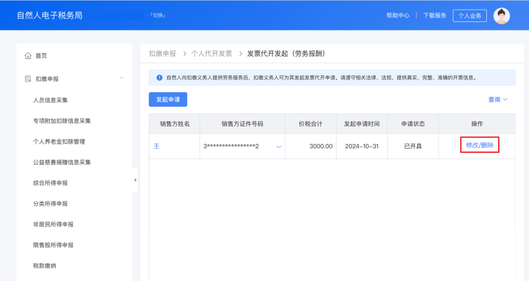Open seller name 王 link
The image size is (529, 281).
tap(157, 146)
